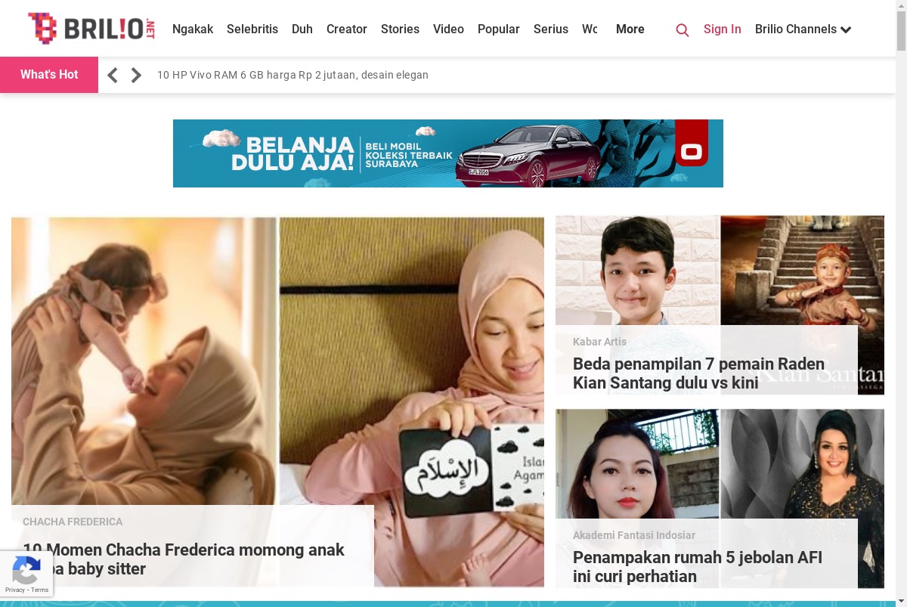Viewport: 907px width, 607px height.
Task: Show next What's Hot headline arrow
Action: (136, 75)
